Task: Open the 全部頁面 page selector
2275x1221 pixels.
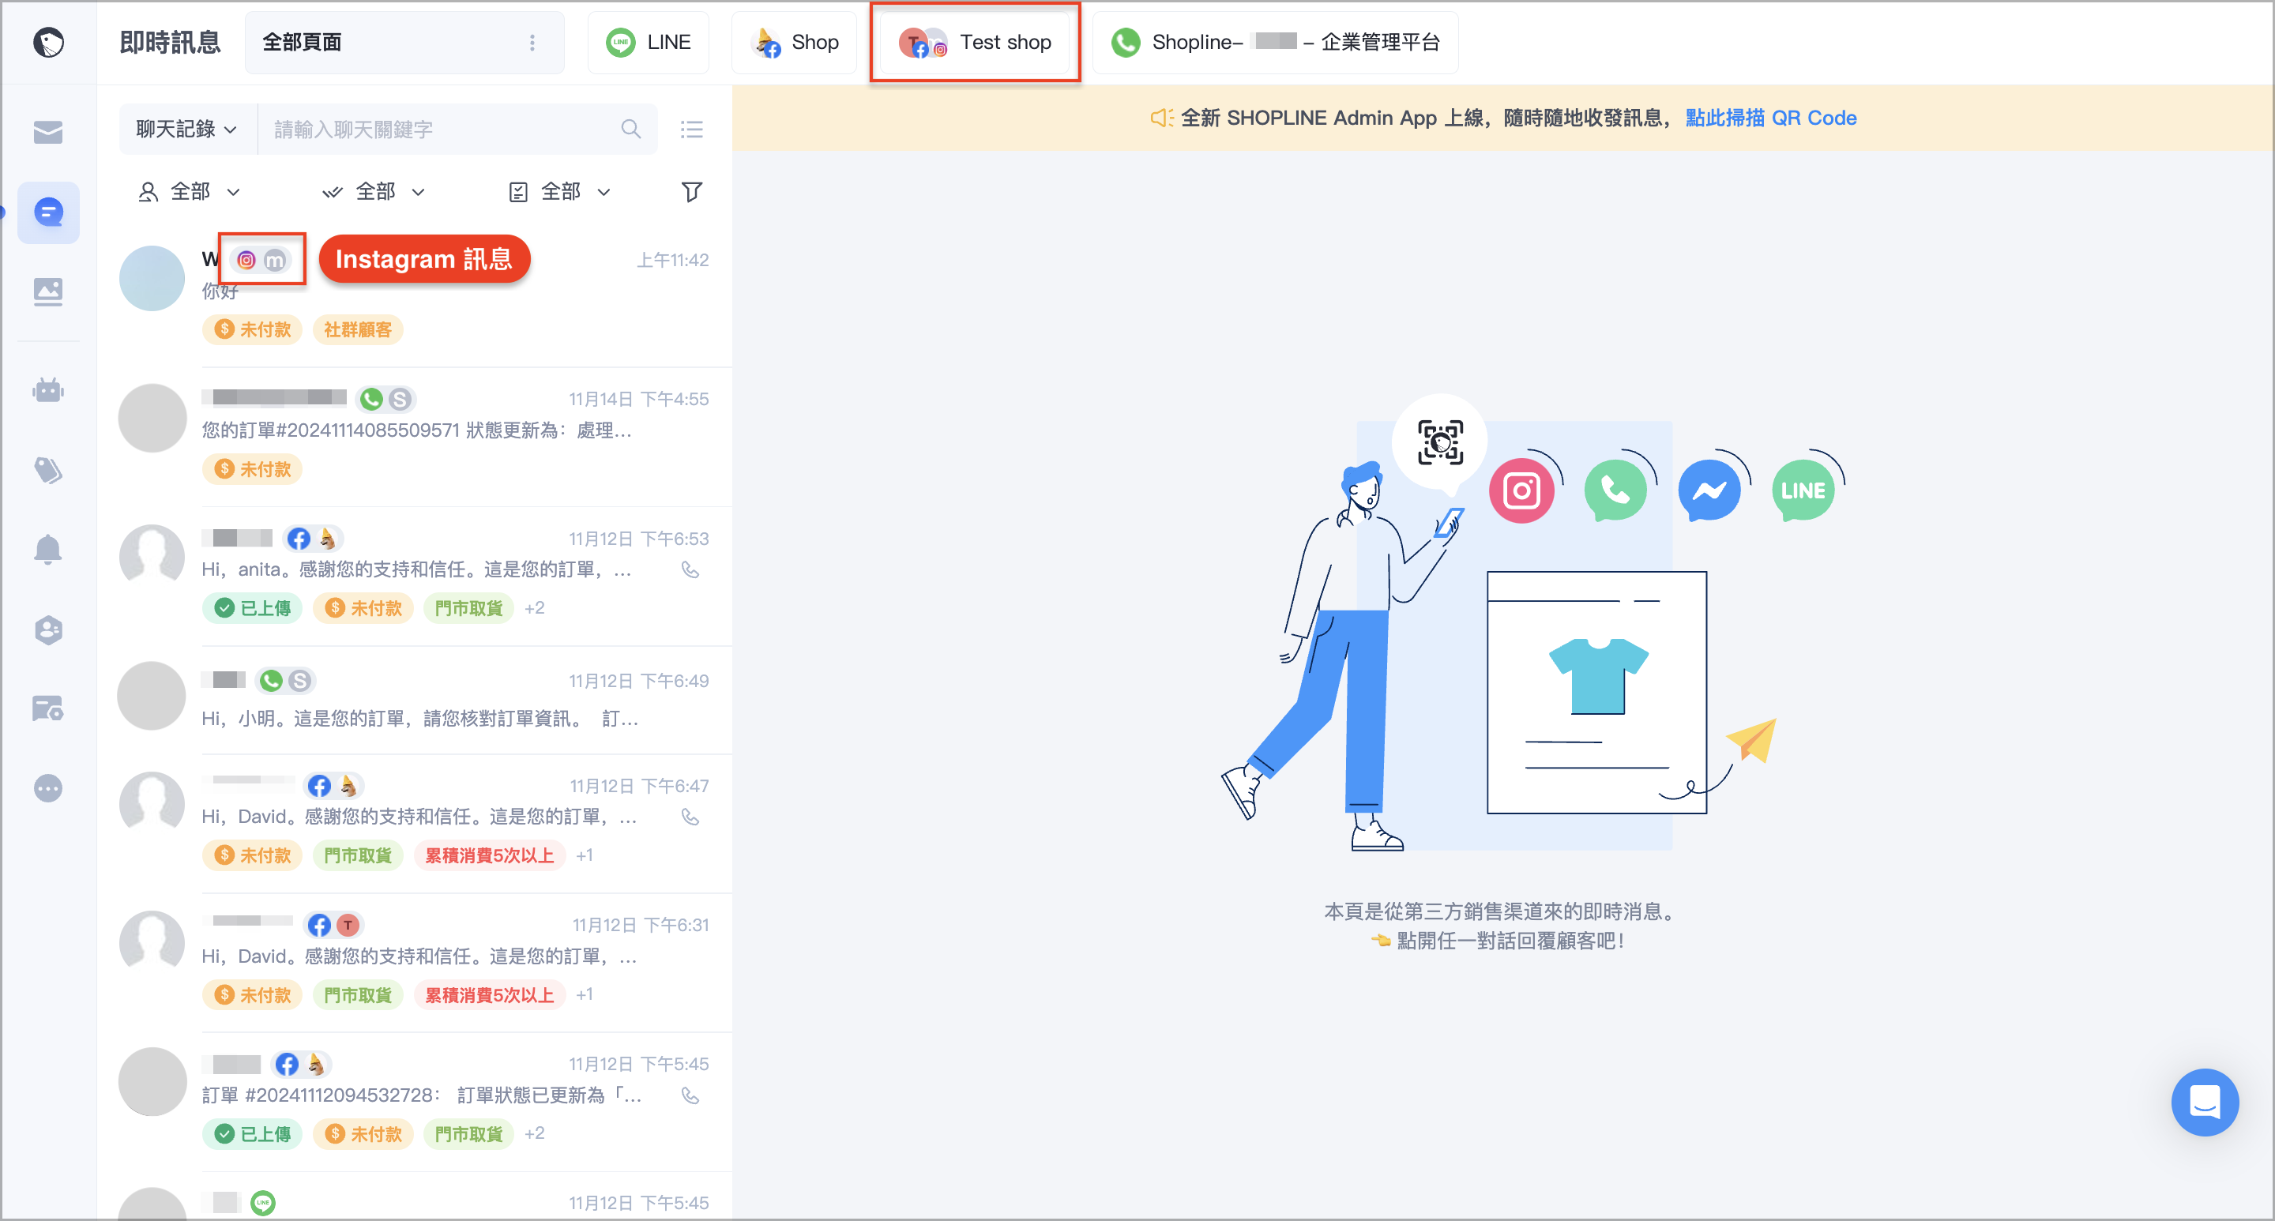Action: pos(404,43)
